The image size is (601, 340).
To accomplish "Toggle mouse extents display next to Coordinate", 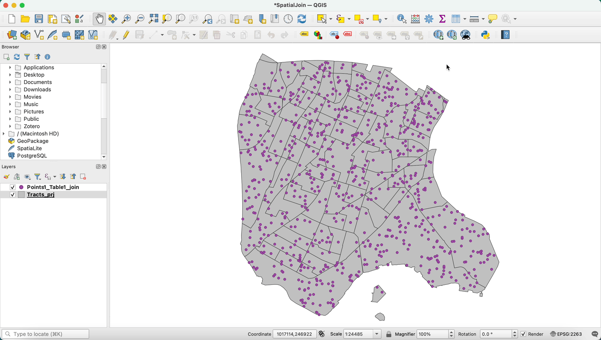I will click(x=322, y=334).
